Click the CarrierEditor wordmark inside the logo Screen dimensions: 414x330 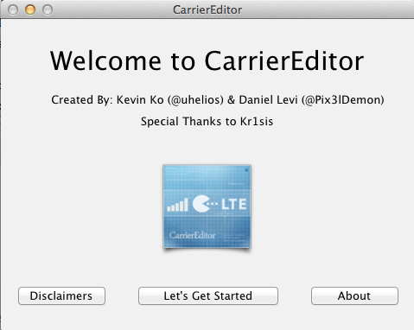[192, 235]
